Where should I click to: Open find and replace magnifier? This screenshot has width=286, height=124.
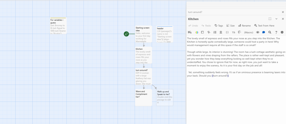(x=270, y=32)
